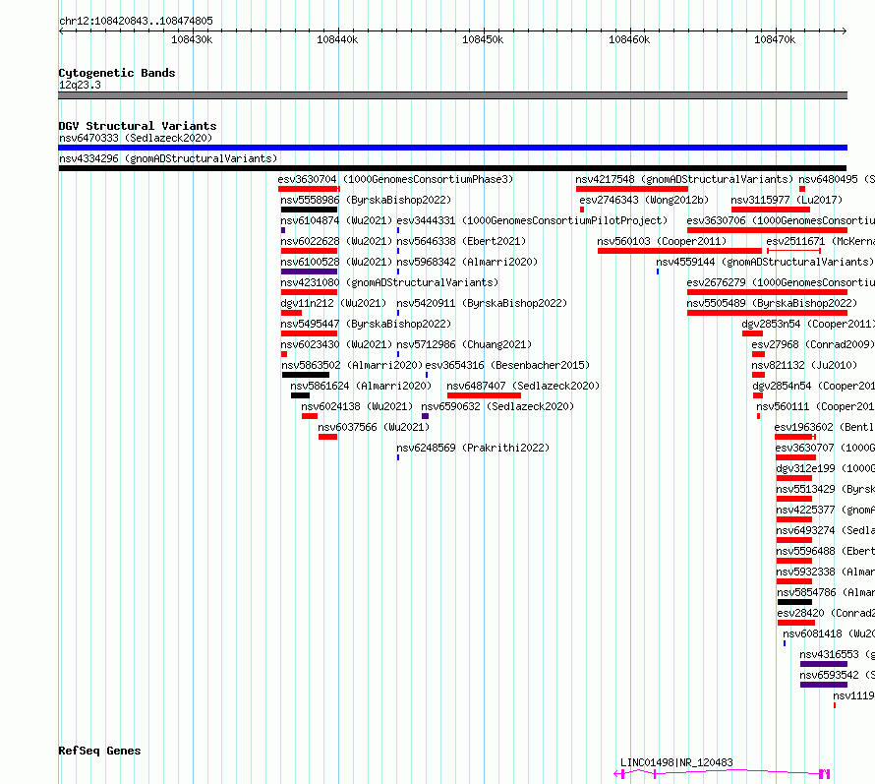The width and height of the screenshot is (875, 784).
Task: Click the gray cytogenetic band bar
Action: (452, 95)
